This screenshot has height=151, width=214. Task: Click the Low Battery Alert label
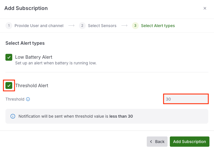pyautogui.click(x=34, y=57)
